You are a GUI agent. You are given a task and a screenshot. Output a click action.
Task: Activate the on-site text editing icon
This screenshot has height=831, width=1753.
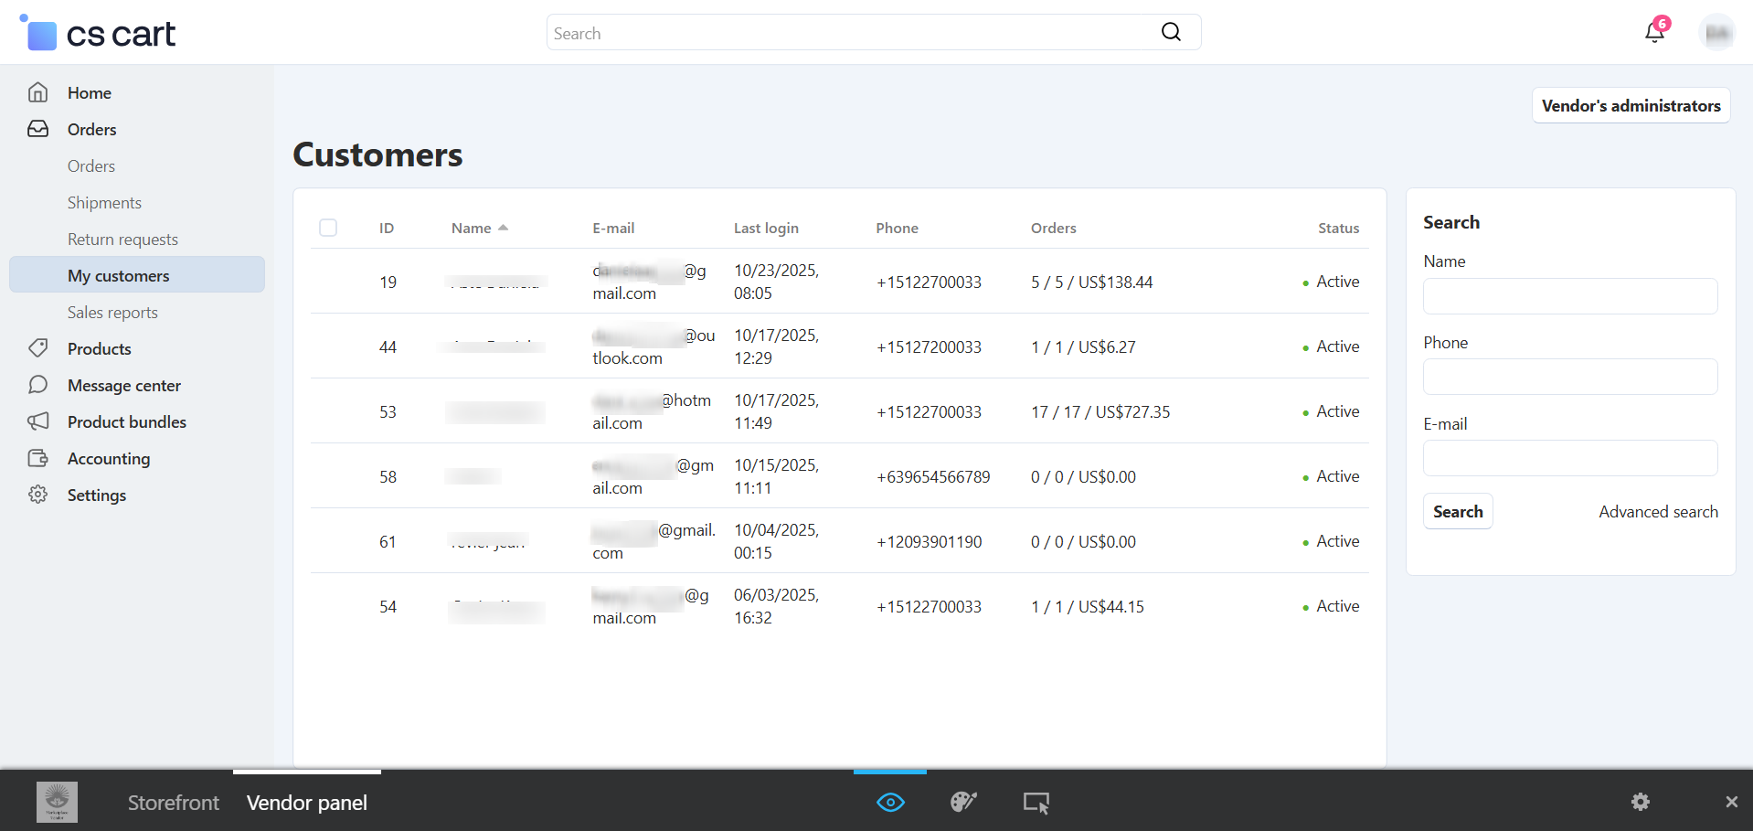click(1036, 803)
